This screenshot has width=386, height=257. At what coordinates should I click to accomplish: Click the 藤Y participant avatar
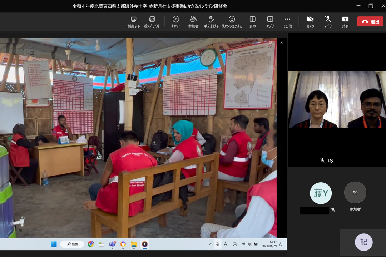point(321,193)
